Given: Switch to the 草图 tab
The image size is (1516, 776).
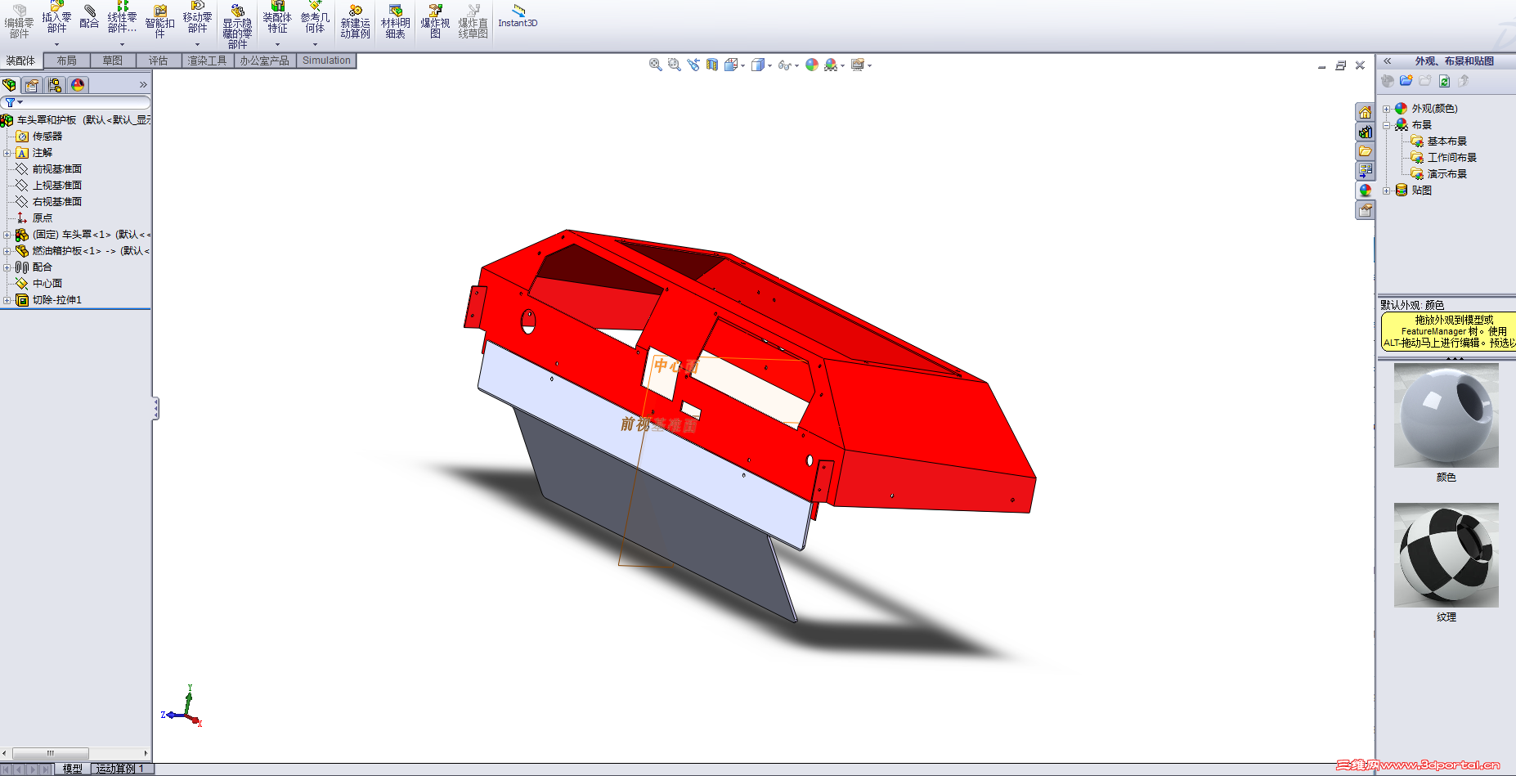Looking at the screenshot, I should [113, 61].
